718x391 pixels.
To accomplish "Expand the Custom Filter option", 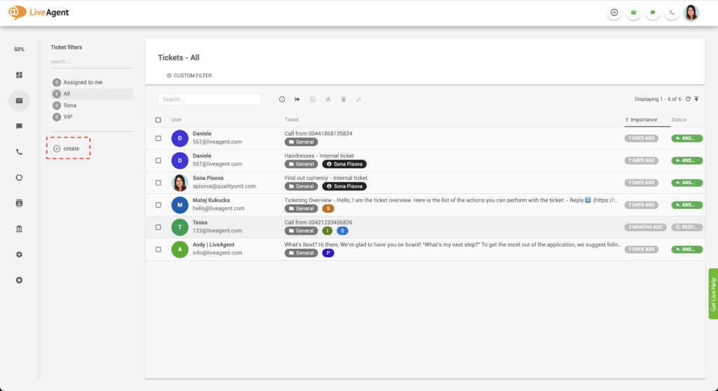I will click(189, 76).
